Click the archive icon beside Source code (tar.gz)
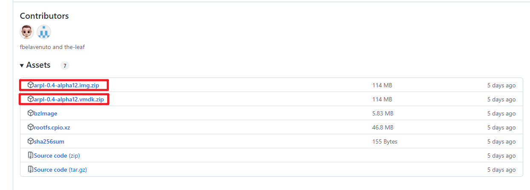The height and width of the screenshot is (190, 530). click(30, 170)
